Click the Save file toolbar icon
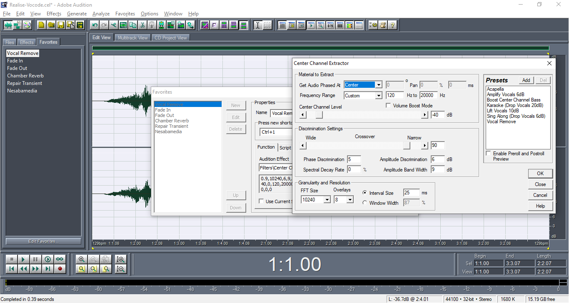Viewport: 569px width, 303px height. (61, 25)
